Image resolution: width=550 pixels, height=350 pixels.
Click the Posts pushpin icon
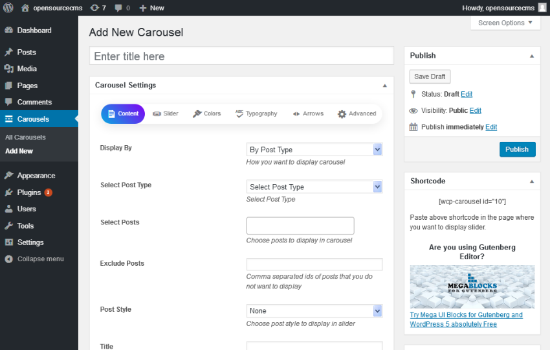pos(9,52)
